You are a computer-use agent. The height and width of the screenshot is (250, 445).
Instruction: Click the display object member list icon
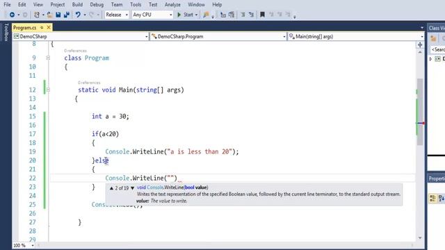(x=223, y=15)
